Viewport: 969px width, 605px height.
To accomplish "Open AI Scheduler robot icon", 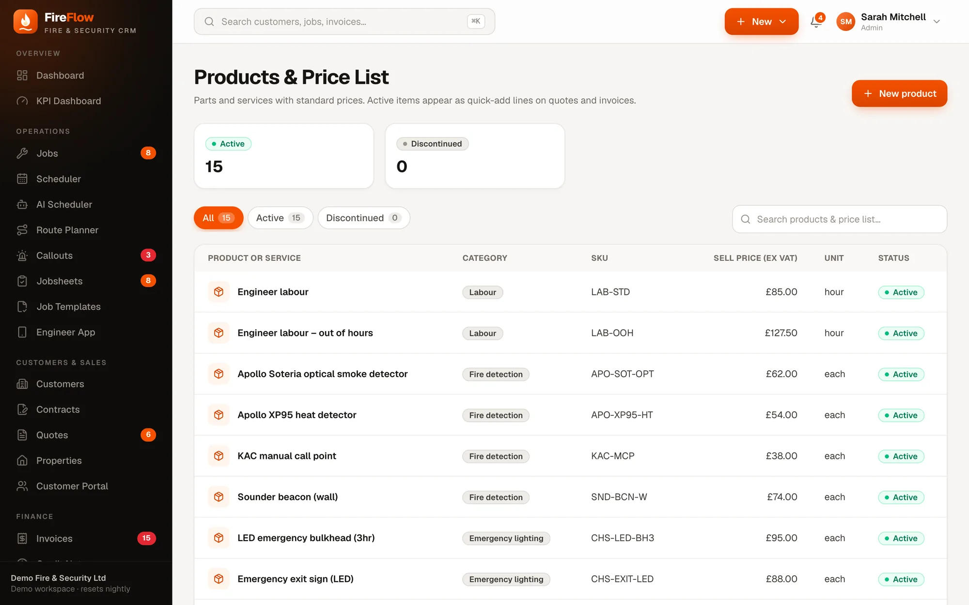I will pyautogui.click(x=22, y=205).
